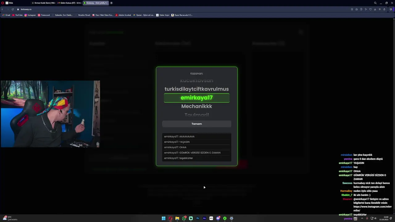
Task: Go forward in browser history
Action: (7, 9)
